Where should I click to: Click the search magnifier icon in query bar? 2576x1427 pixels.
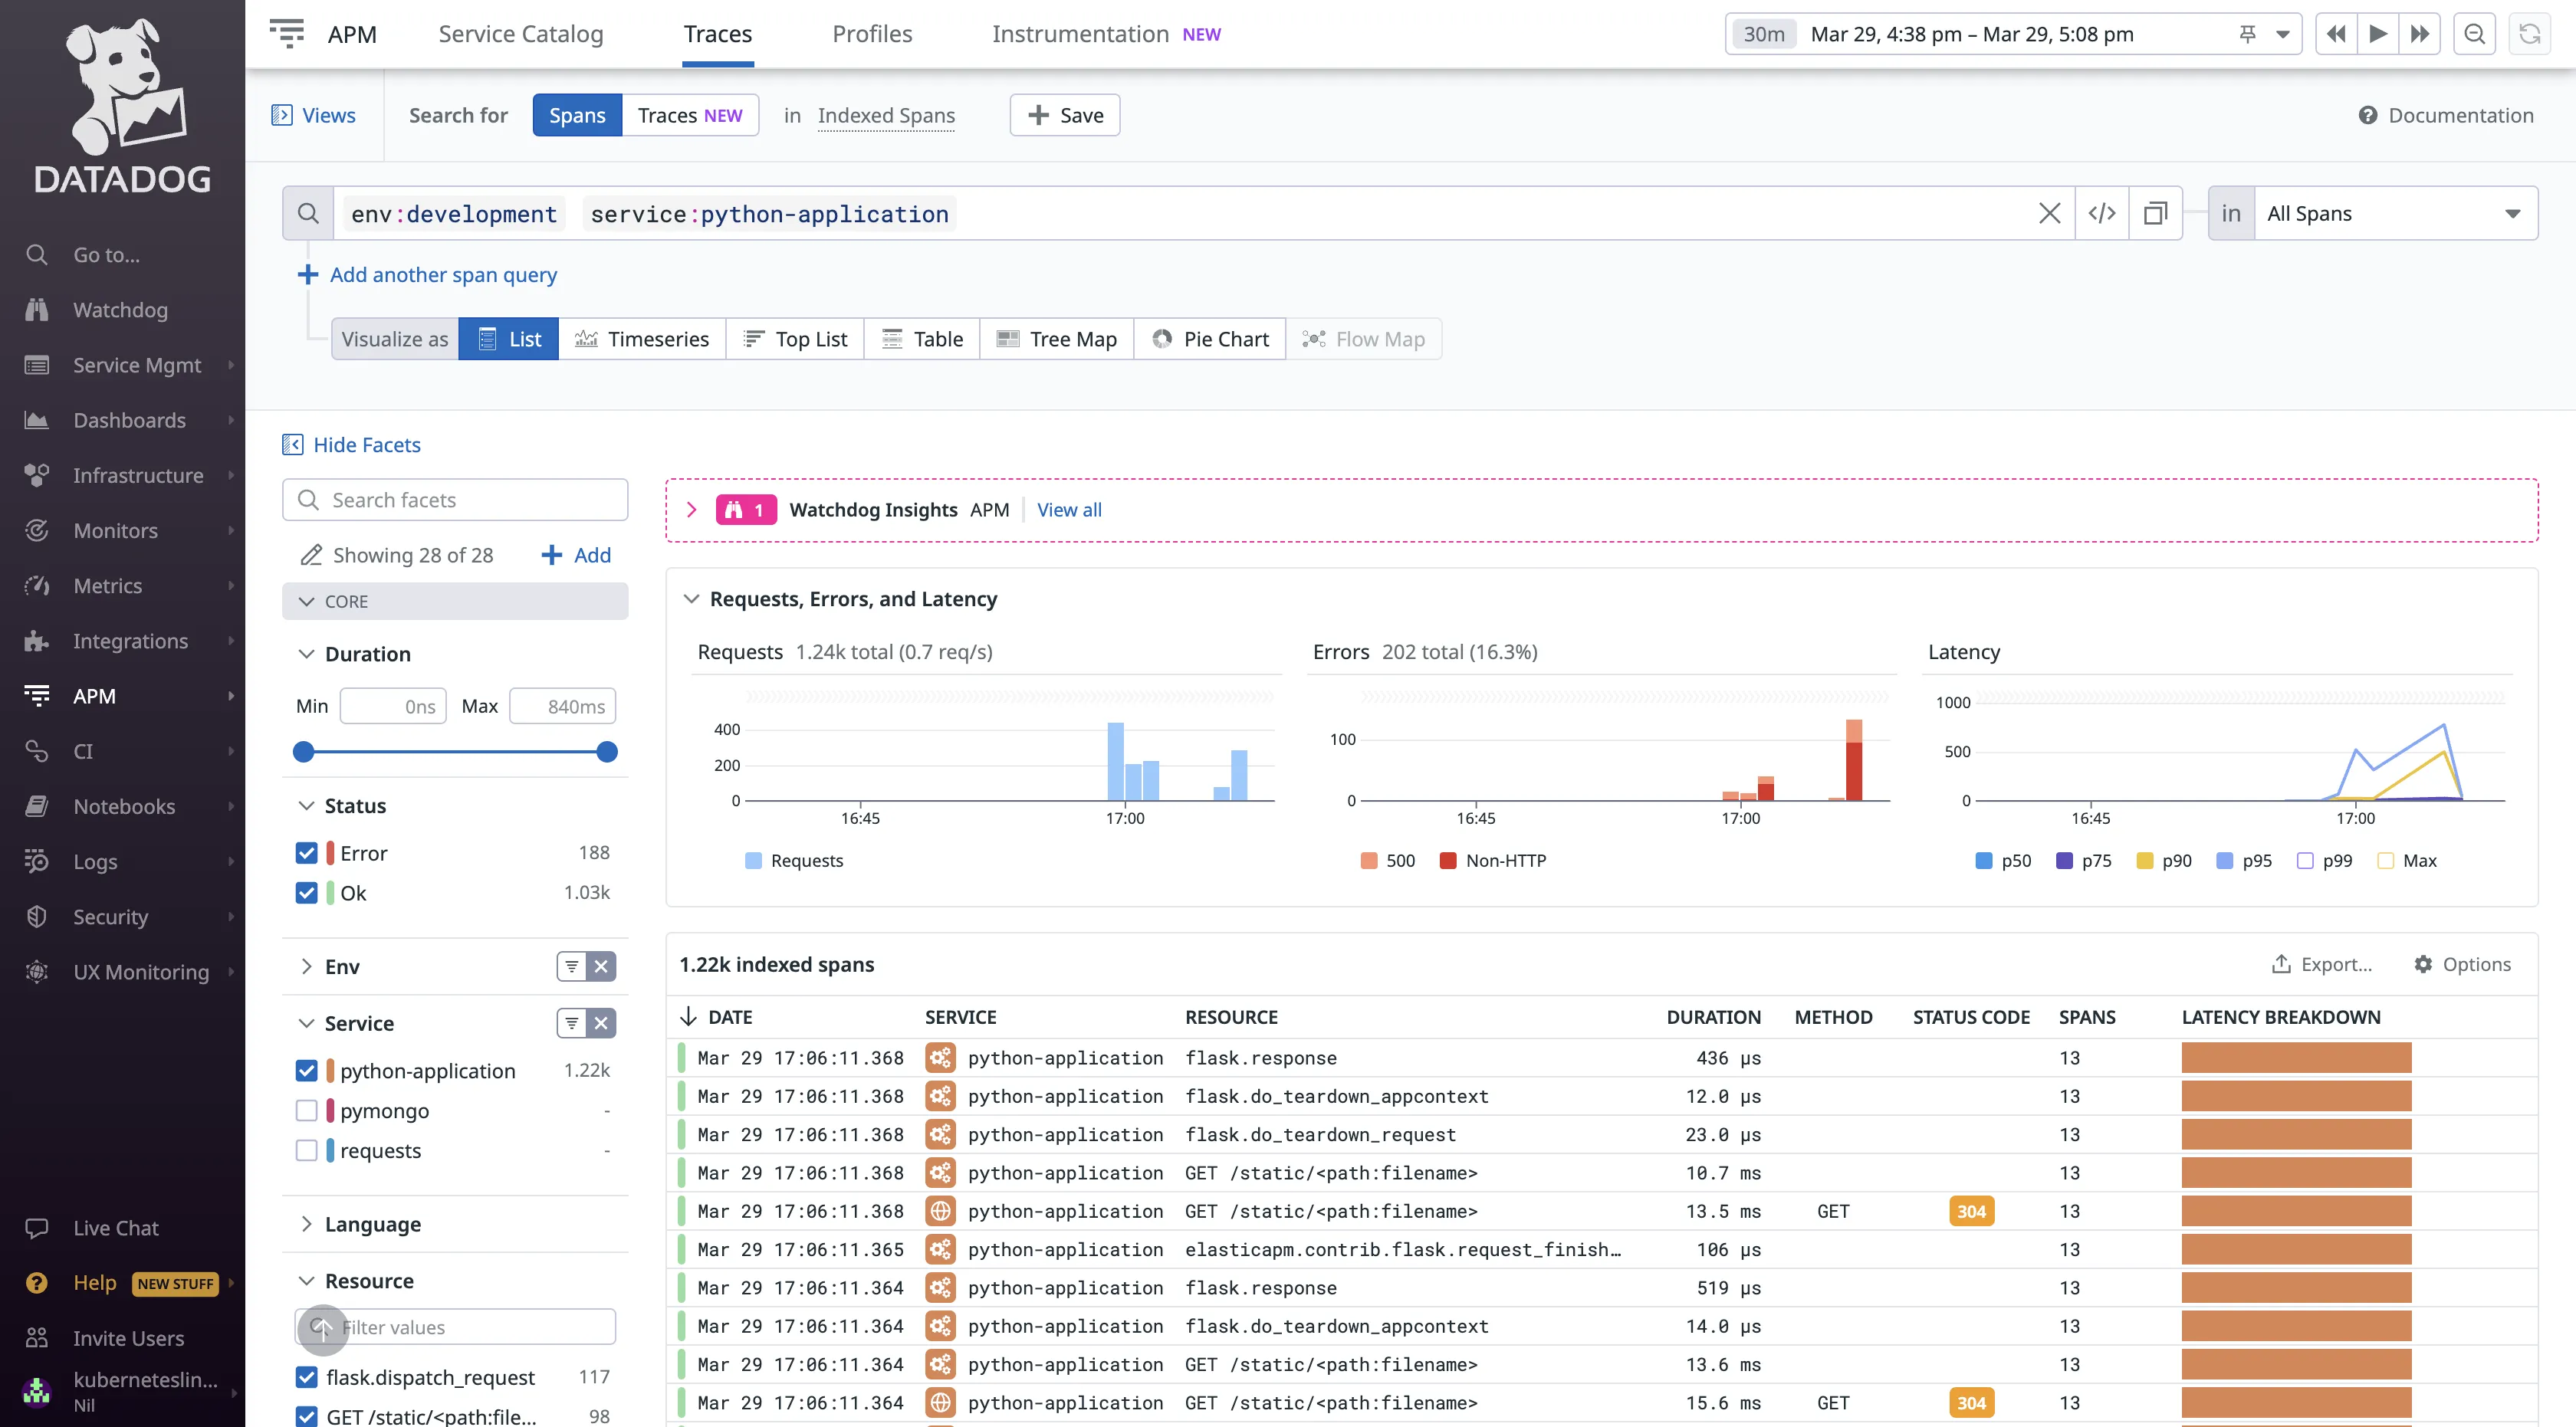[308, 214]
